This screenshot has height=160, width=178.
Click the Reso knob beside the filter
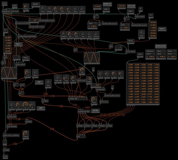coord(94,100)
